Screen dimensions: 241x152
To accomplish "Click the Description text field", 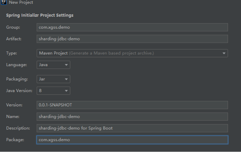I will [132, 128].
